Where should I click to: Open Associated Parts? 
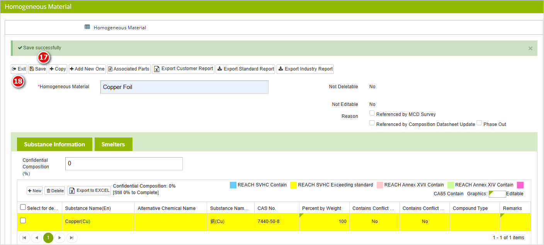(x=129, y=69)
